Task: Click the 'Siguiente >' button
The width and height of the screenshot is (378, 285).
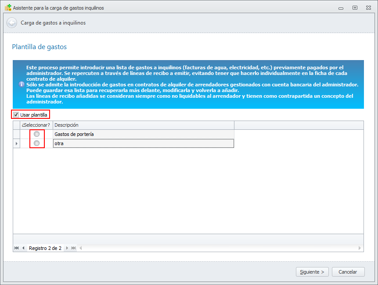Action: coord(312,272)
